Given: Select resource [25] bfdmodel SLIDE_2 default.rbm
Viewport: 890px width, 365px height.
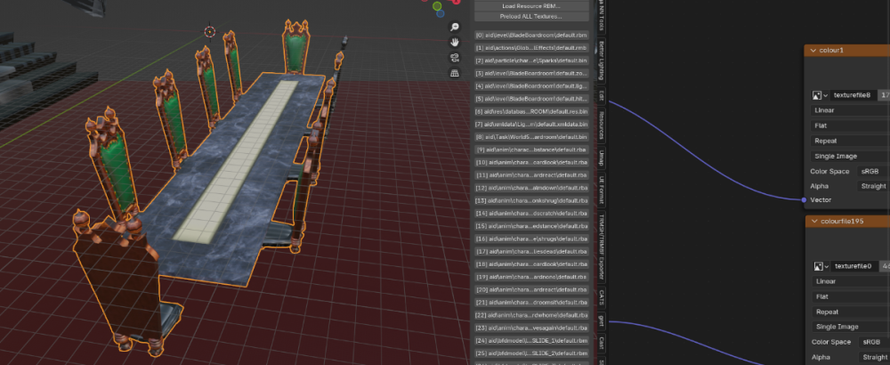Looking at the screenshot, I should [531, 353].
